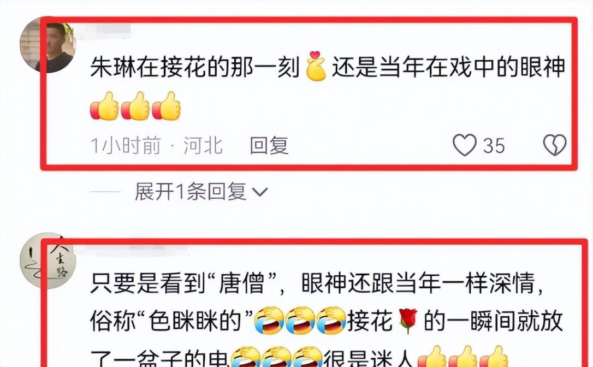Tap the first thumbs-up emoji under 朱琳 comment
593x367 pixels.
coord(104,106)
